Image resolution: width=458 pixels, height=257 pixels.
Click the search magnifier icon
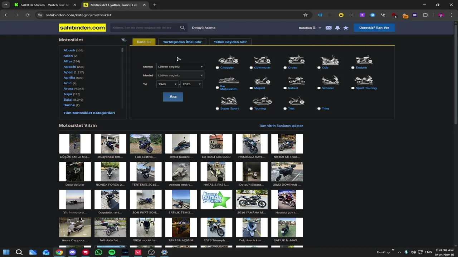tap(182, 27)
